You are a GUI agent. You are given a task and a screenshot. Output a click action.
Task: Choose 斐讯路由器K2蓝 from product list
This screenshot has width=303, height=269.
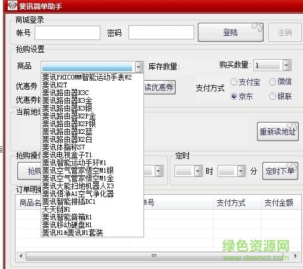(x=92, y=132)
